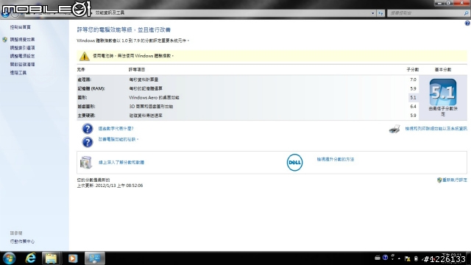Click the shield icon beside '重新執行評定'

click(x=439, y=180)
